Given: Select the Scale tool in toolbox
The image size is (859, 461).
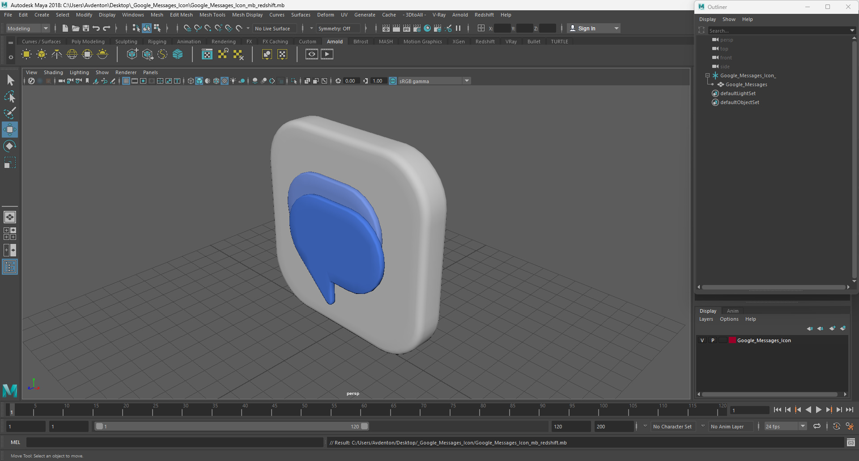Looking at the screenshot, I should [10, 163].
